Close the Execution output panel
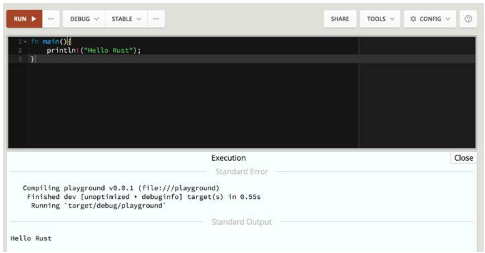 coord(464,158)
